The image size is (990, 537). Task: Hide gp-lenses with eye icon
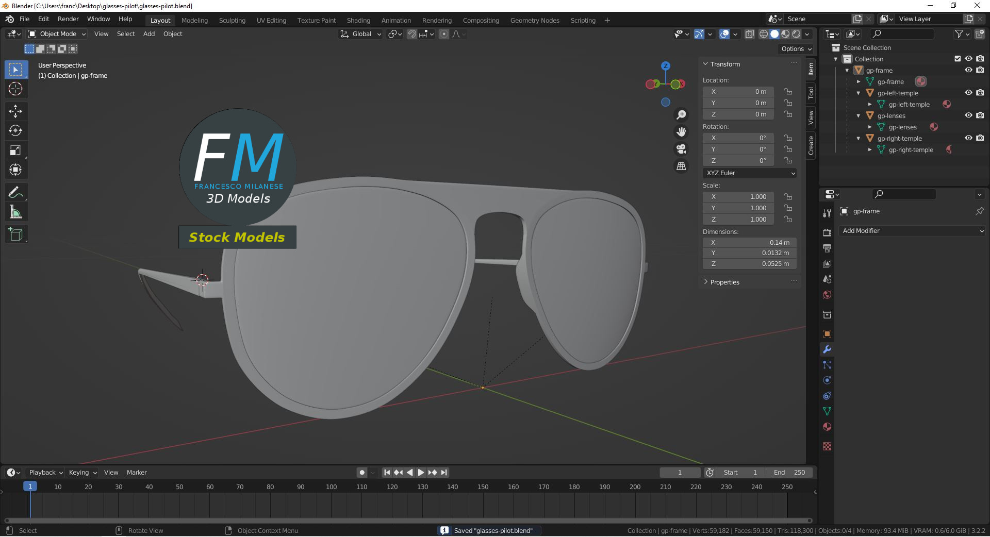tap(969, 115)
